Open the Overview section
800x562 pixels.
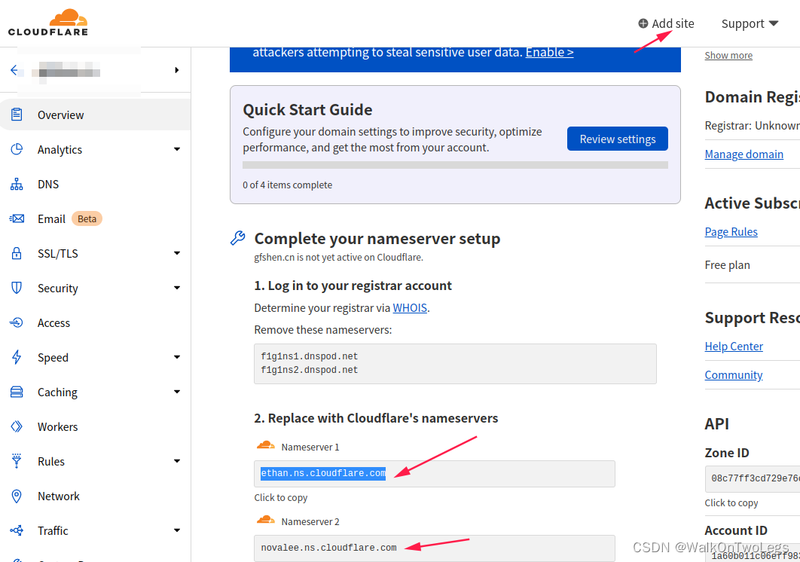point(95,115)
